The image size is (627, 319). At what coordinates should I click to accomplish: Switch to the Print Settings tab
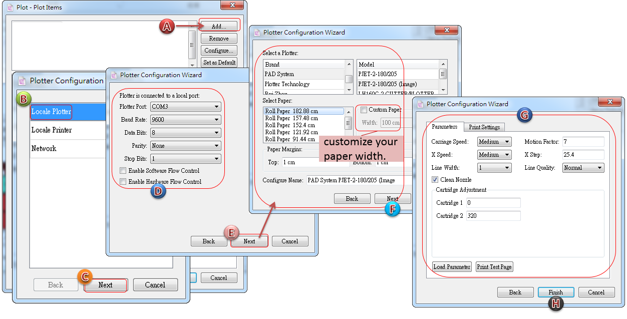(x=484, y=127)
